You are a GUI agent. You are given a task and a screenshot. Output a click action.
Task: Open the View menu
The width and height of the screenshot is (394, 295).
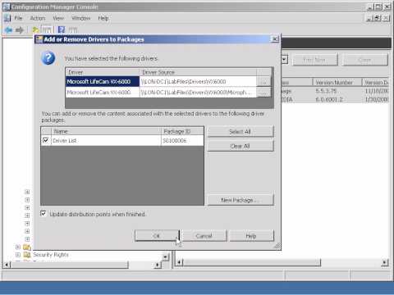pos(58,18)
